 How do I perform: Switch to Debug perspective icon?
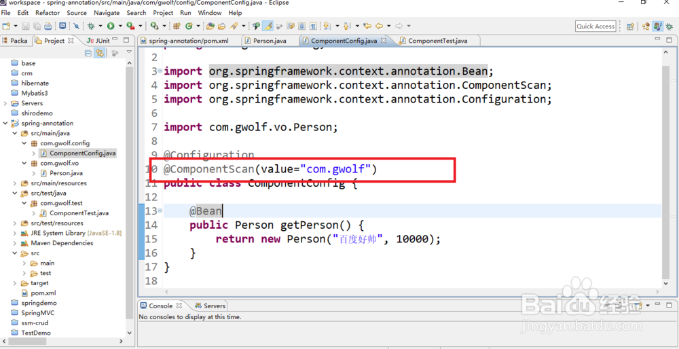point(670,26)
